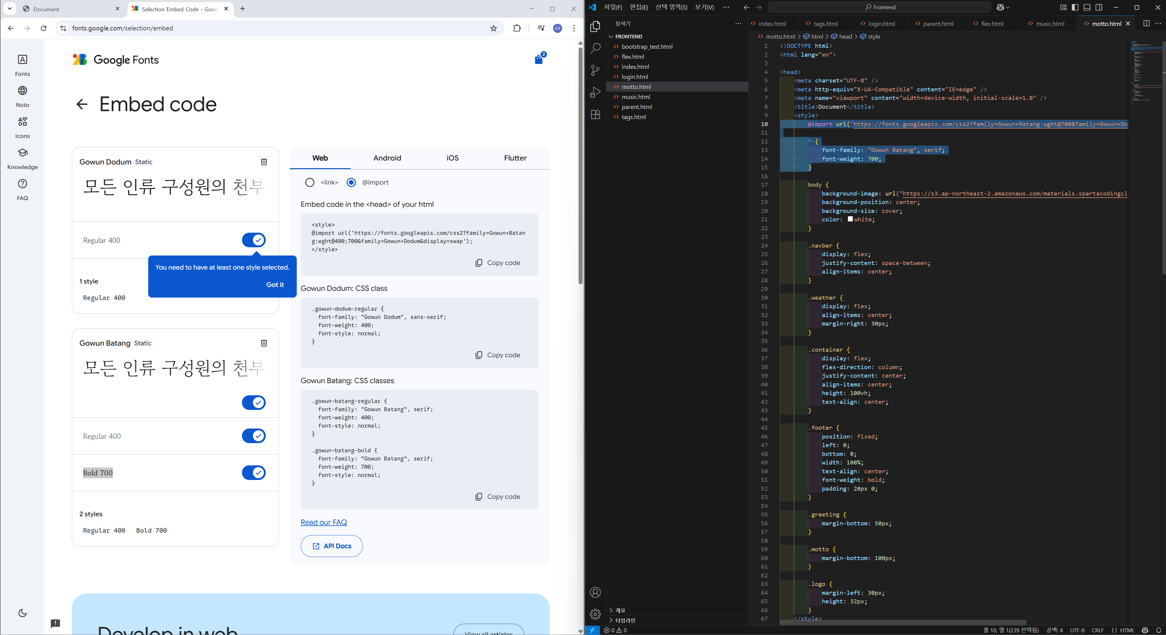Open the API Docs button
Screen dimensions: 1166x635
[x=331, y=546]
